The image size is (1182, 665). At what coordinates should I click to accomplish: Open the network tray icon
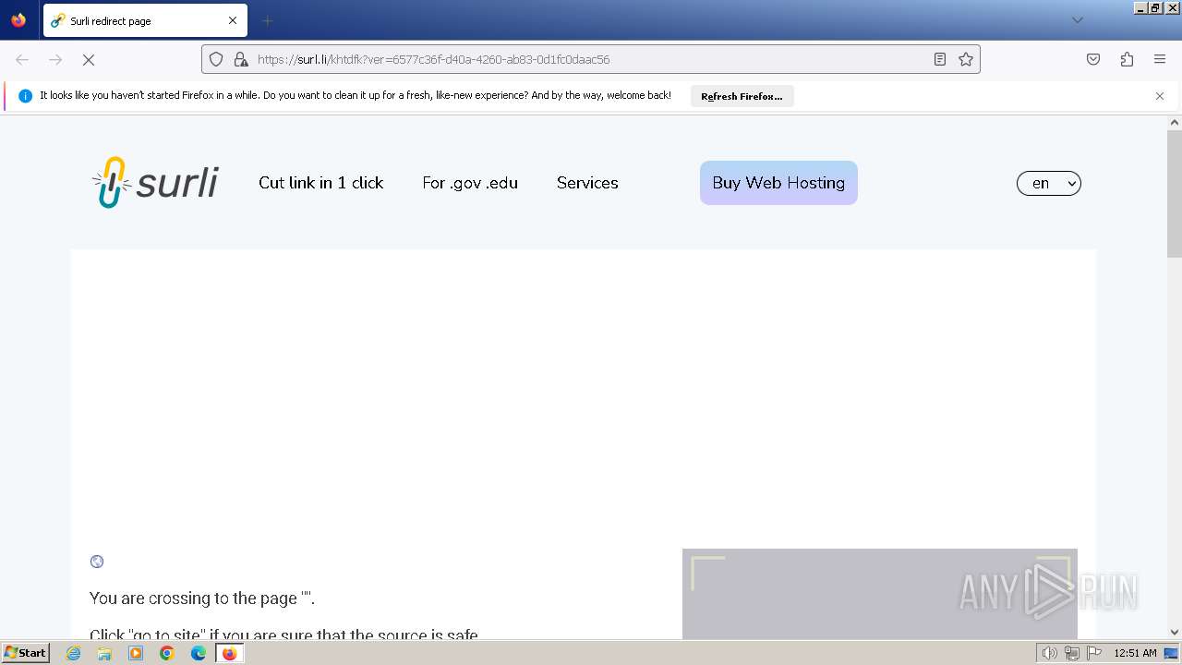pos(1071,653)
